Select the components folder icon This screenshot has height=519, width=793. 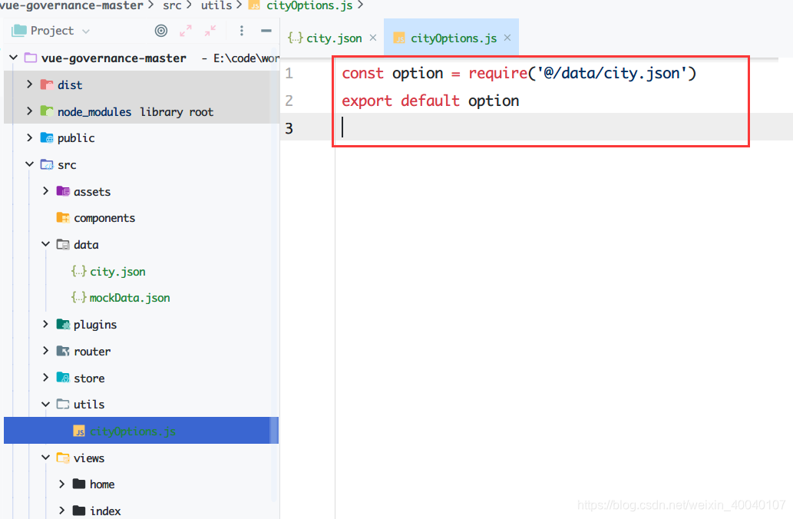click(63, 217)
